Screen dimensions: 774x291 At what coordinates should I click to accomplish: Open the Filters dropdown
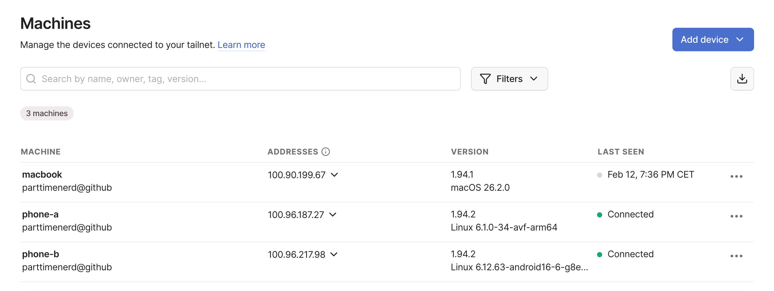[509, 79]
